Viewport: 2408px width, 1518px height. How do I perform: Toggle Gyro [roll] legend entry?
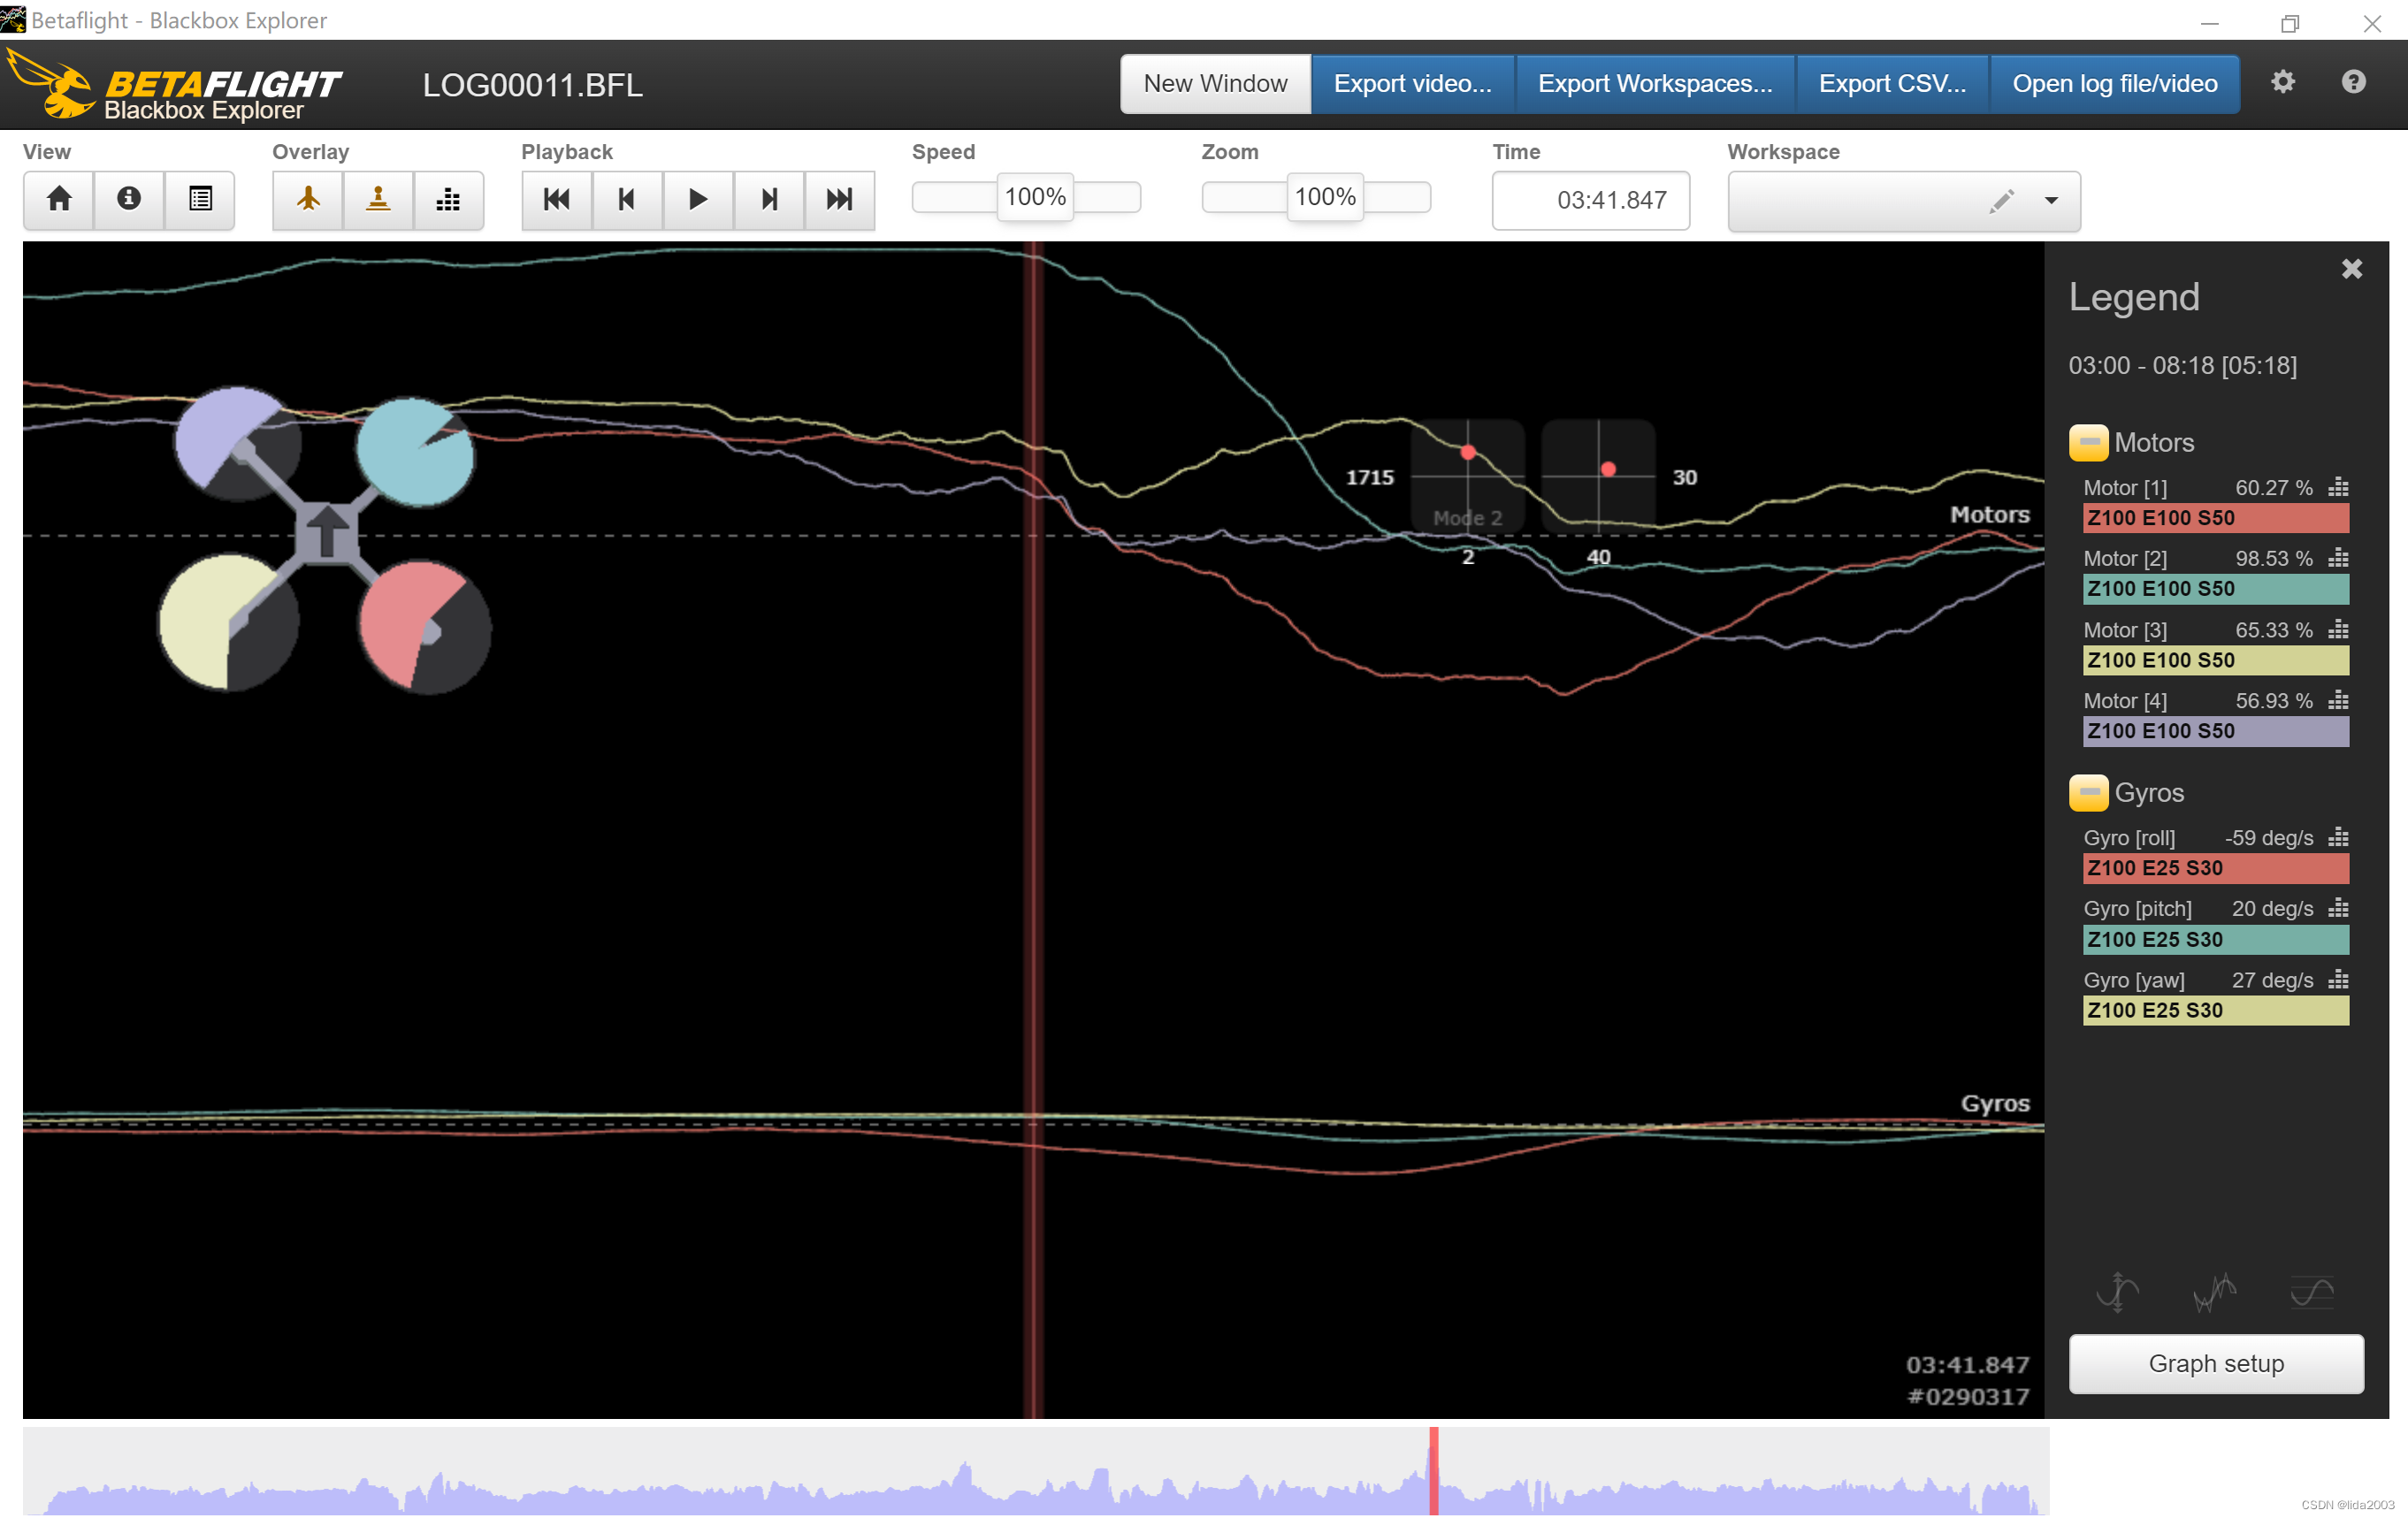[x=2129, y=838]
